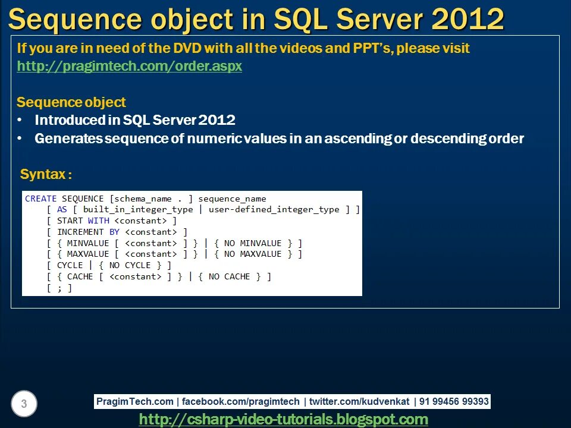This screenshot has height=428, width=571.
Task: Click 'twitter.com/kudvenkat' in the footer
Action: [359, 401]
